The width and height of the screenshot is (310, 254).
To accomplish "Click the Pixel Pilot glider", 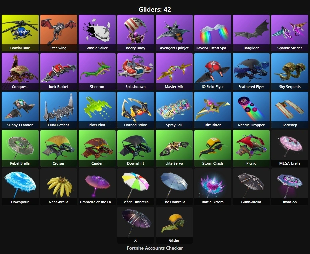I will coord(97,110).
